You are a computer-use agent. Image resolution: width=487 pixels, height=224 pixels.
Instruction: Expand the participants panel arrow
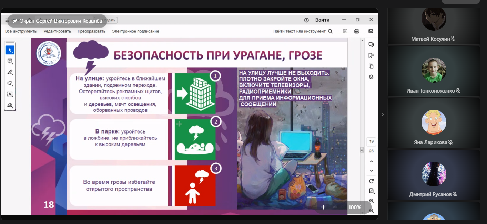pyautogui.click(x=383, y=114)
